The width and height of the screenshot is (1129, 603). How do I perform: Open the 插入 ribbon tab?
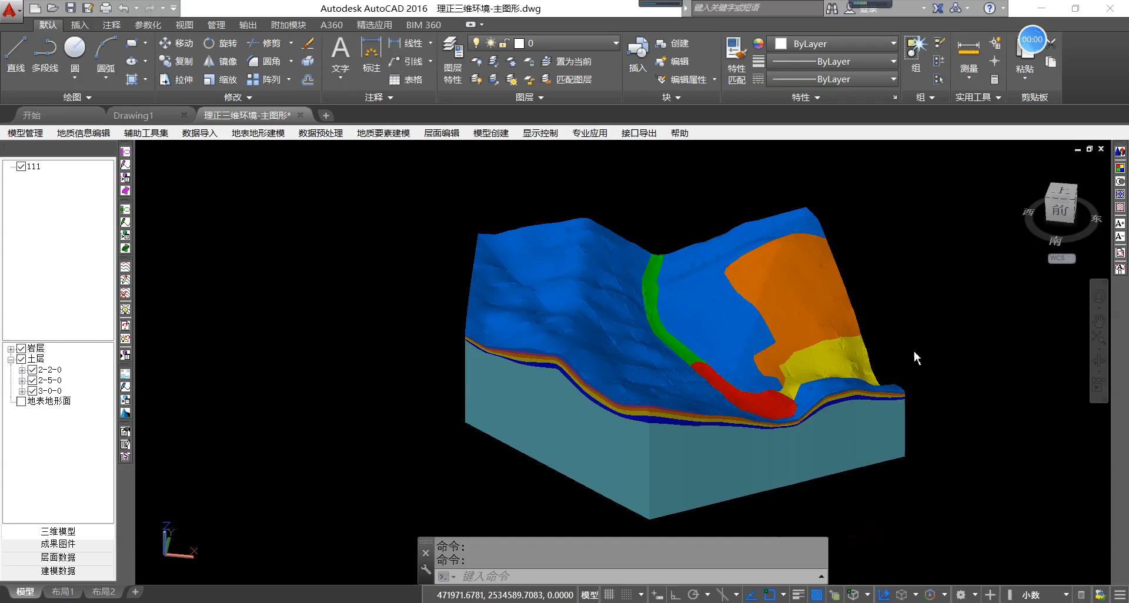(79, 25)
